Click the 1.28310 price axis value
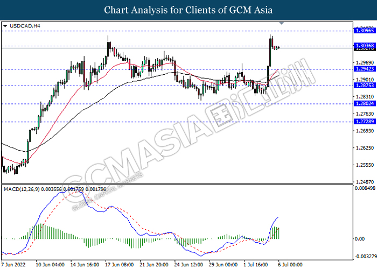377x269 pixels. click(365, 96)
